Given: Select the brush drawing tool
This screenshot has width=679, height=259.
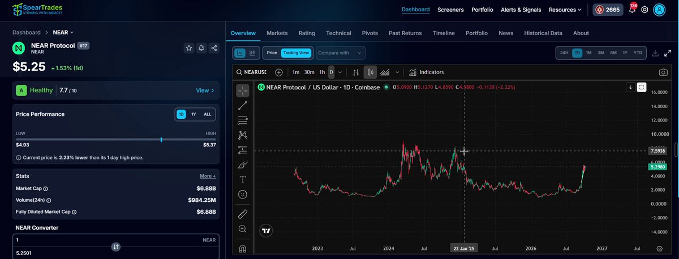Looking at the screenshot, I should (x=243, y=165).
